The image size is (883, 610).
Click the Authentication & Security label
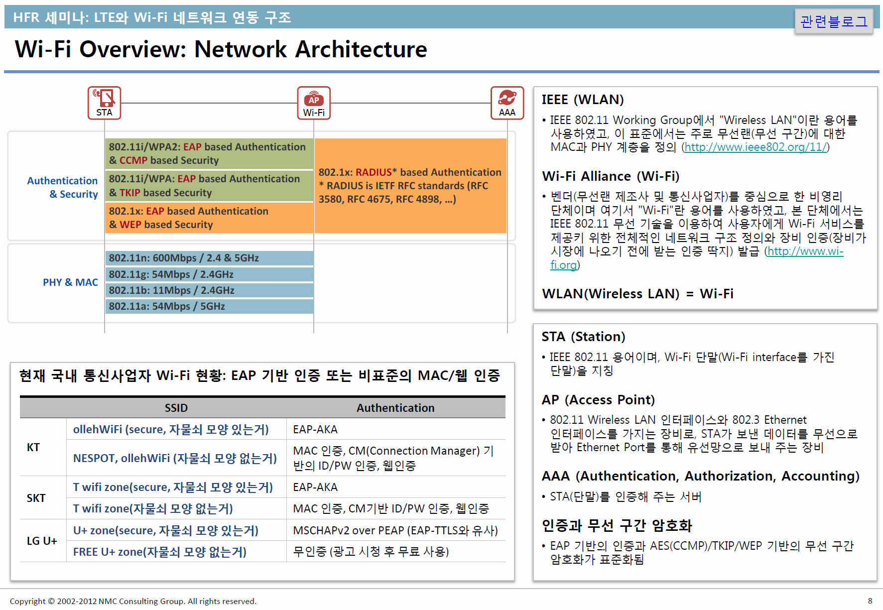[63, 187]
